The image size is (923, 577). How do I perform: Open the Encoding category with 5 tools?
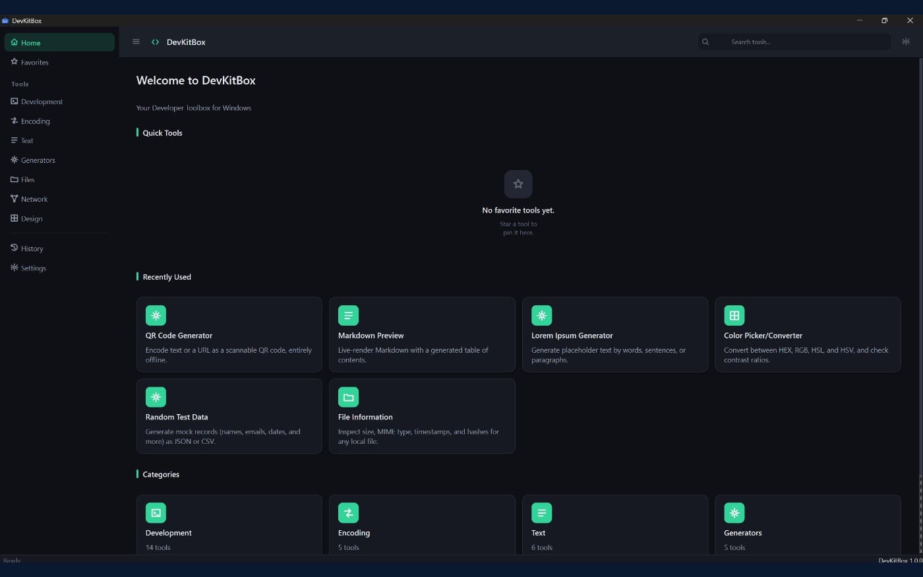[422, 525]
